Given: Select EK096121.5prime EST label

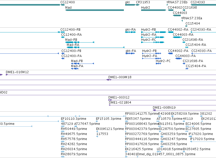Looking at the screenshot, I should point(110,129).
